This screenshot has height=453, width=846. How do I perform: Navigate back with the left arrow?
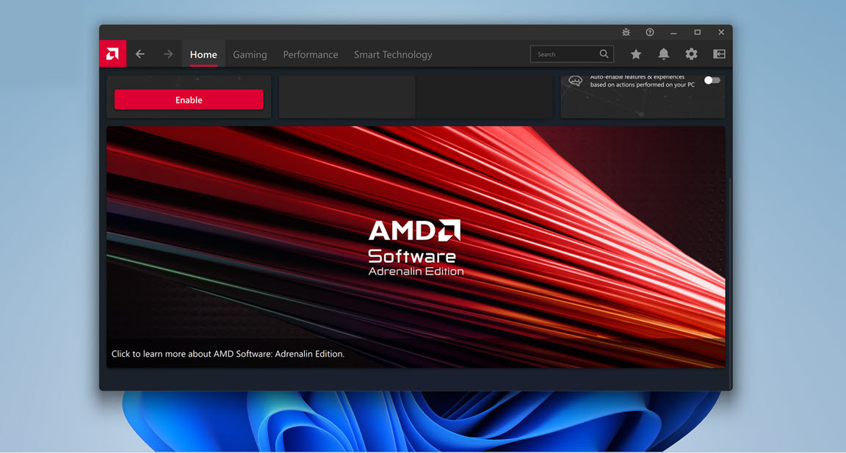pyautogui.click(x=140, y=54)
